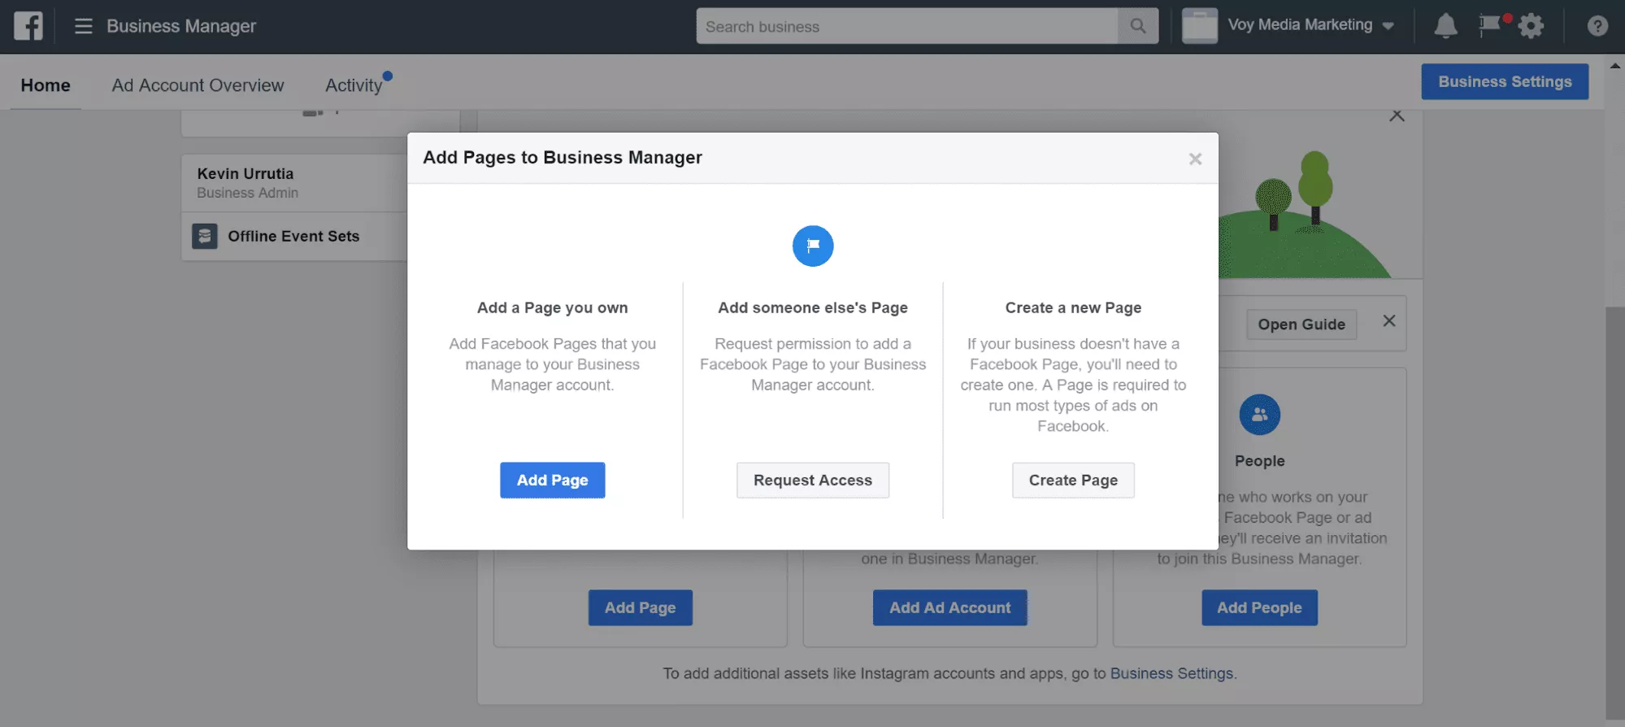
Task: Click the People group icon
Action: click(x=1259, y=415)
